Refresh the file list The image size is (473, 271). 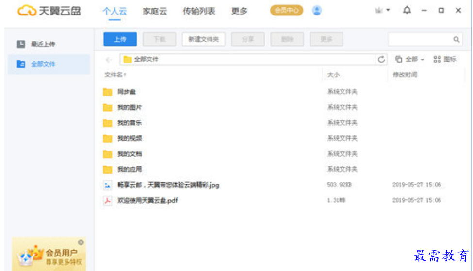[381, 60]
